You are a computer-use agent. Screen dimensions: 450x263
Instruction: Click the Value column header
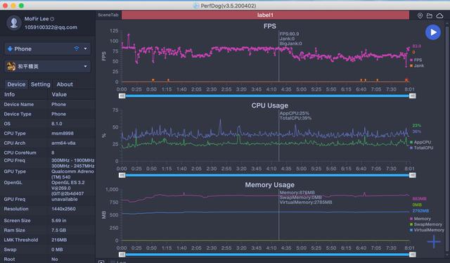coord(59,94)
